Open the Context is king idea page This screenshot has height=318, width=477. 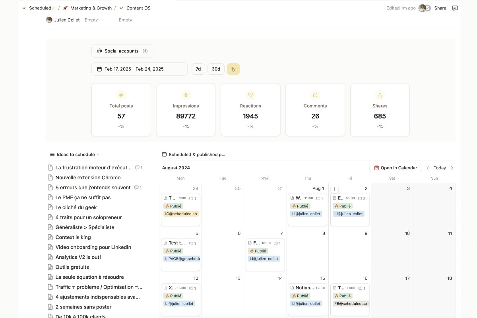click(x=73, y=237)
